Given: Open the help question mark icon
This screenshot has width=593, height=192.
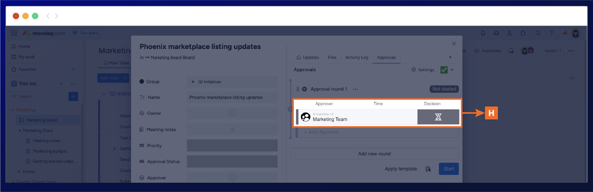Looking at the screenshot, I should pos(551,33).
